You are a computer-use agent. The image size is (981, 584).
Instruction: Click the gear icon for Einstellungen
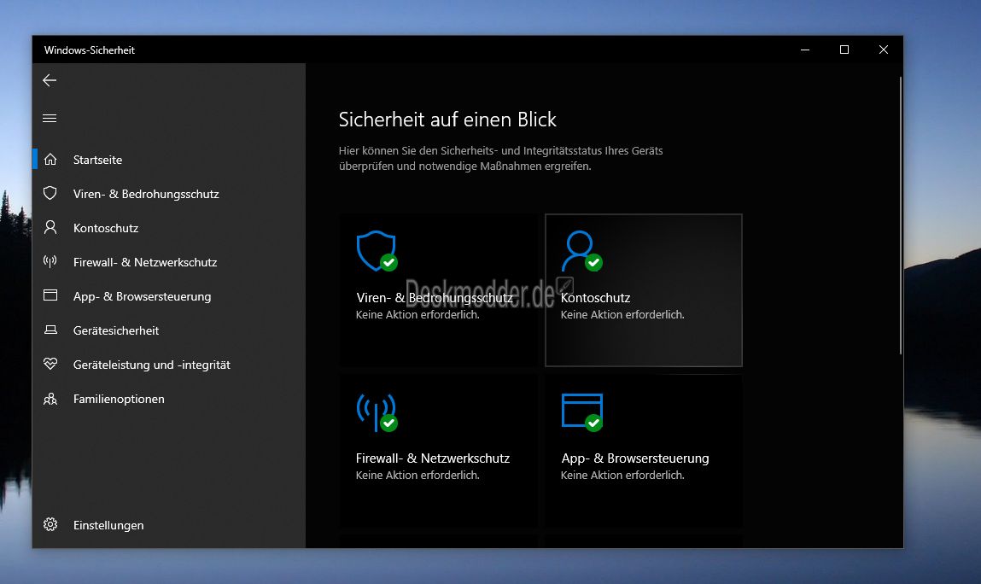pyautogui.click(x=50, y=524)
